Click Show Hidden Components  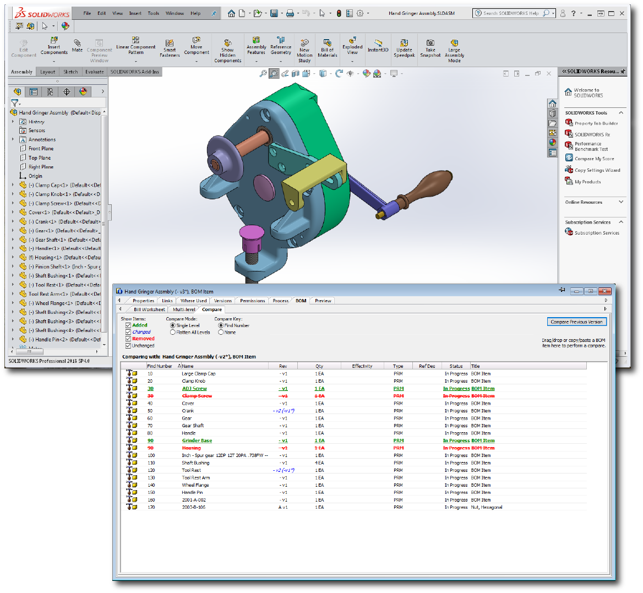[x=227, y=51]
